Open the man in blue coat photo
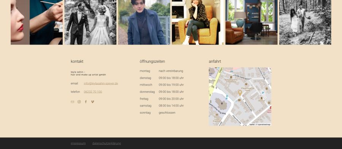This screenshot has height=149, width=342. point(144,22)
